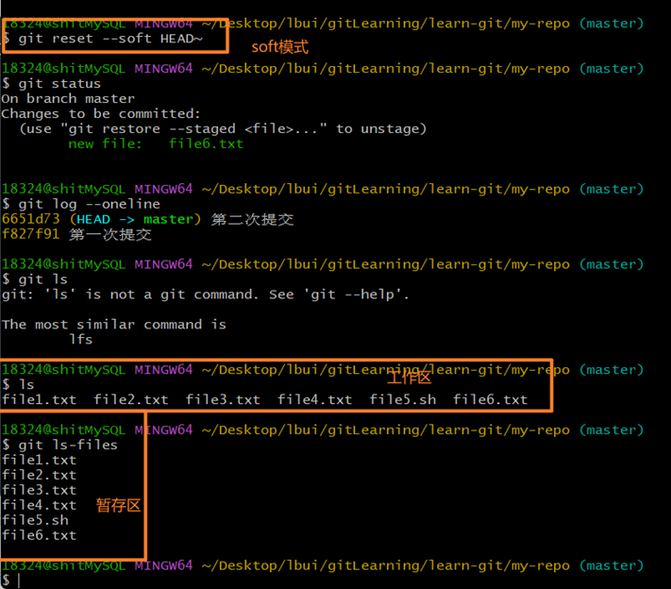This screenshot has width=671, height=589.
Task: Click 'Changes to be committed:' line
Action: coord(101,114)
